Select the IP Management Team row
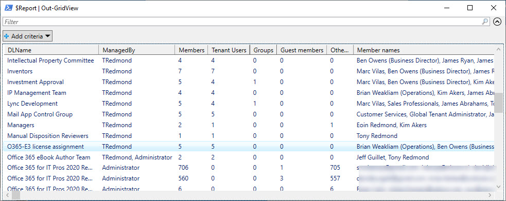This screenshot has width=506, height=201. (x=249, y=93)
